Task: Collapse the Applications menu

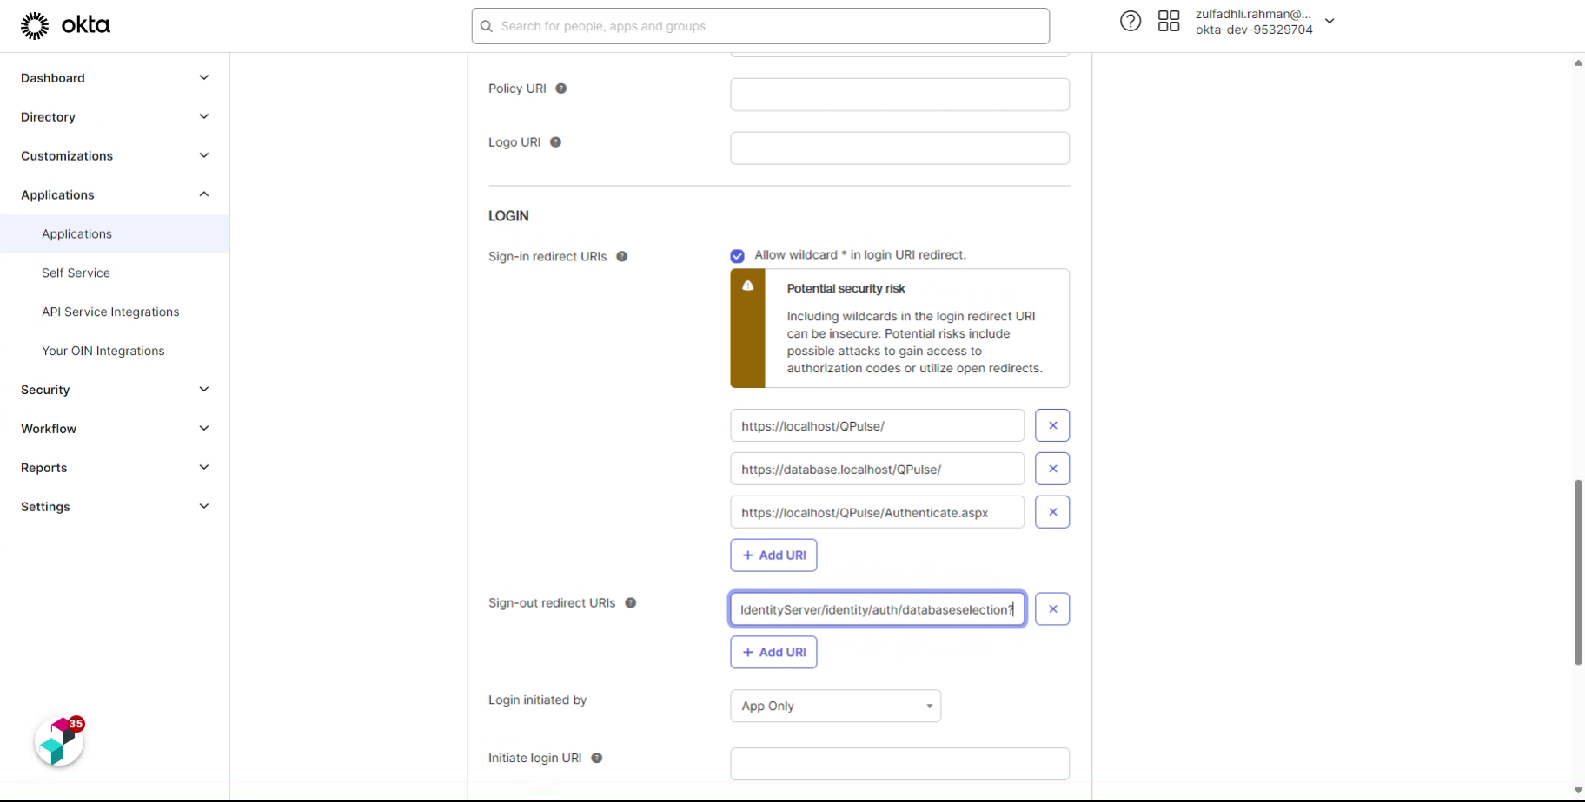Action: click(x=115, y=195)
